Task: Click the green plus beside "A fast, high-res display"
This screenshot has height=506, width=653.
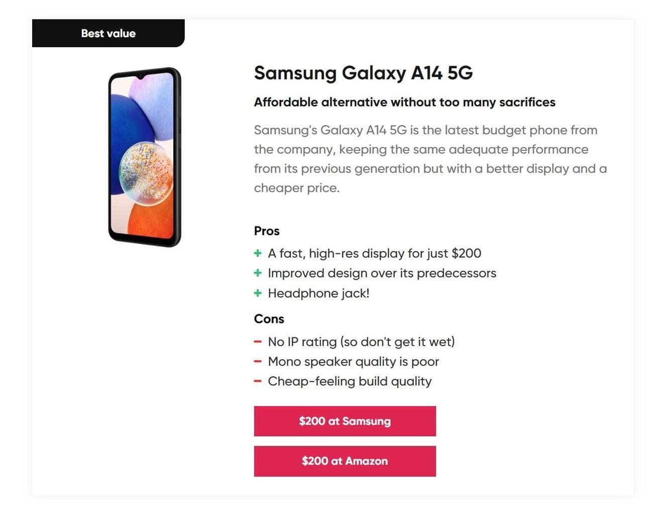Action: click(x=258, y=253)
